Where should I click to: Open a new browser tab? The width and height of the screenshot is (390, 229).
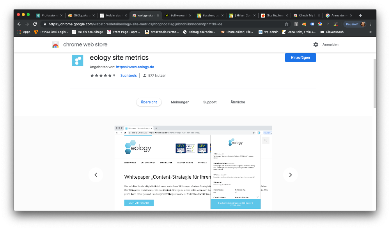[x=360, y=16]
